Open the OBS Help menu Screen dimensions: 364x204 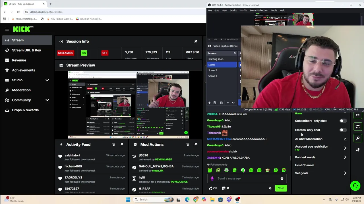pyautogui.click(x=282, y=10)
